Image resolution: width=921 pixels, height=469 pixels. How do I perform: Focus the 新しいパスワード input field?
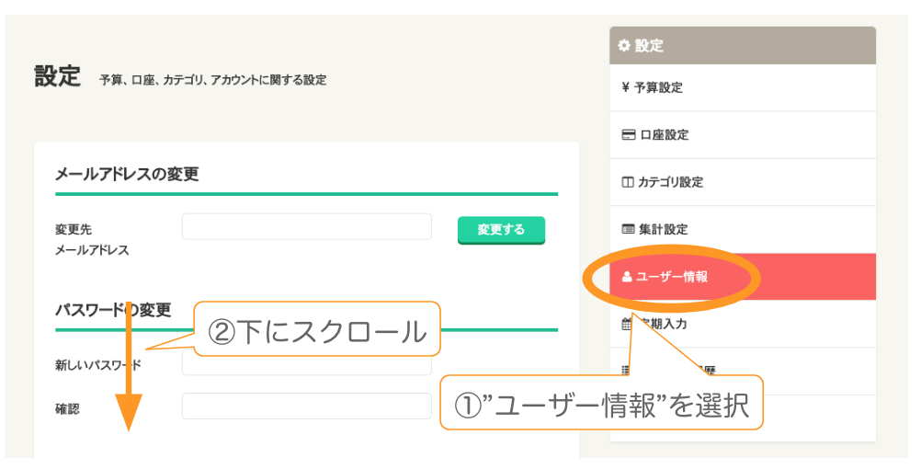[307, 362]
